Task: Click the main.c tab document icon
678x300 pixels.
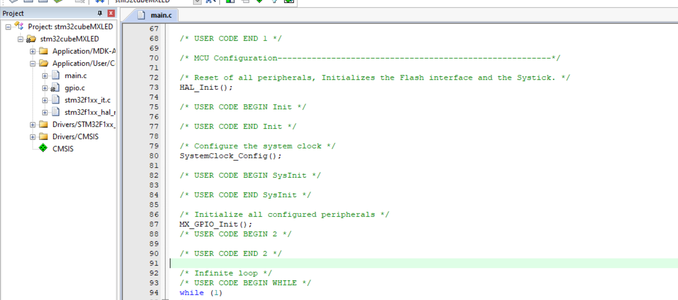Action: coord(141,15)
